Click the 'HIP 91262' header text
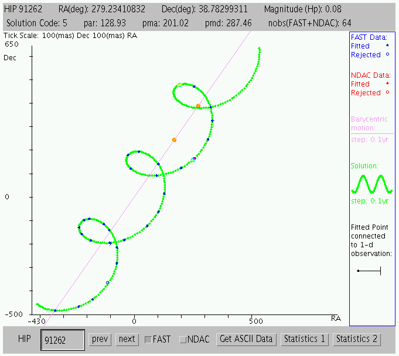The height and width of the screenshot is (356, 399). (x=23, y=9)
